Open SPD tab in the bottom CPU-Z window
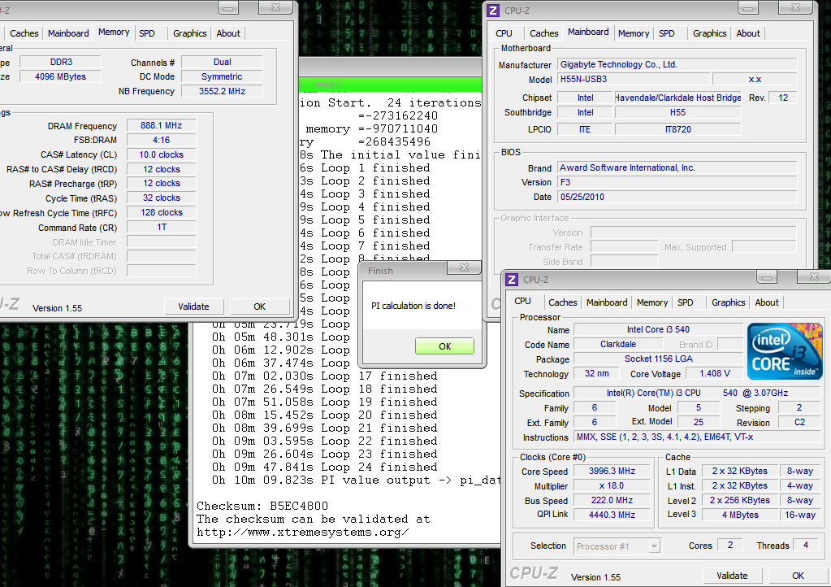 click(686, 302)
